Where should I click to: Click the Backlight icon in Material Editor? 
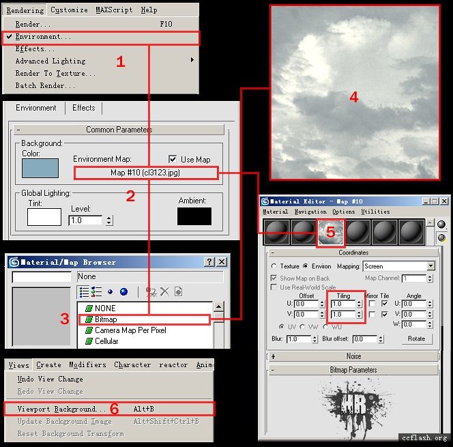[441, 237]
